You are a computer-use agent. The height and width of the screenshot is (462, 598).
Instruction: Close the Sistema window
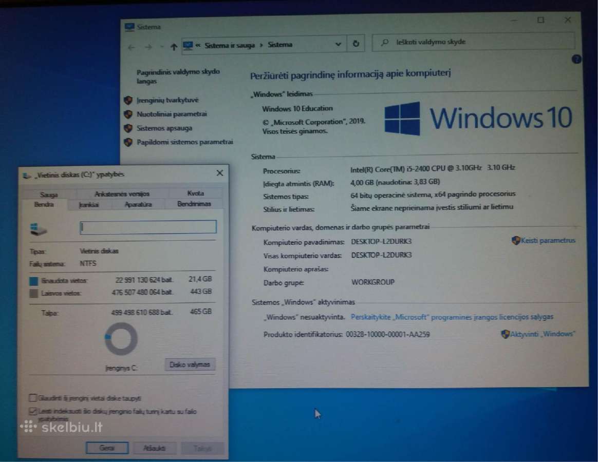point(568,20)
